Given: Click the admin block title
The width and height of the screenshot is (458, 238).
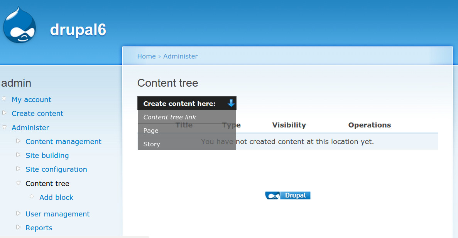Looking at the screenshot, I should pyautogui.click(x=16, y=83).
